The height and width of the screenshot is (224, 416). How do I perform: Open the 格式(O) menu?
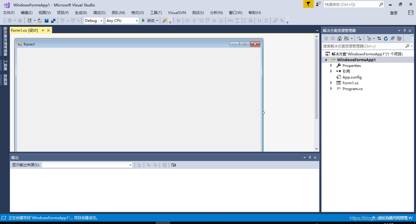[138, 12]
